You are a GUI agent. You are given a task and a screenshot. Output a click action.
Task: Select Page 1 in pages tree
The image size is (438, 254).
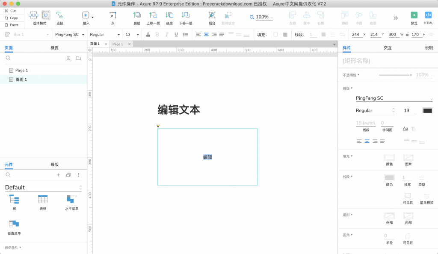tap(21, 70)
